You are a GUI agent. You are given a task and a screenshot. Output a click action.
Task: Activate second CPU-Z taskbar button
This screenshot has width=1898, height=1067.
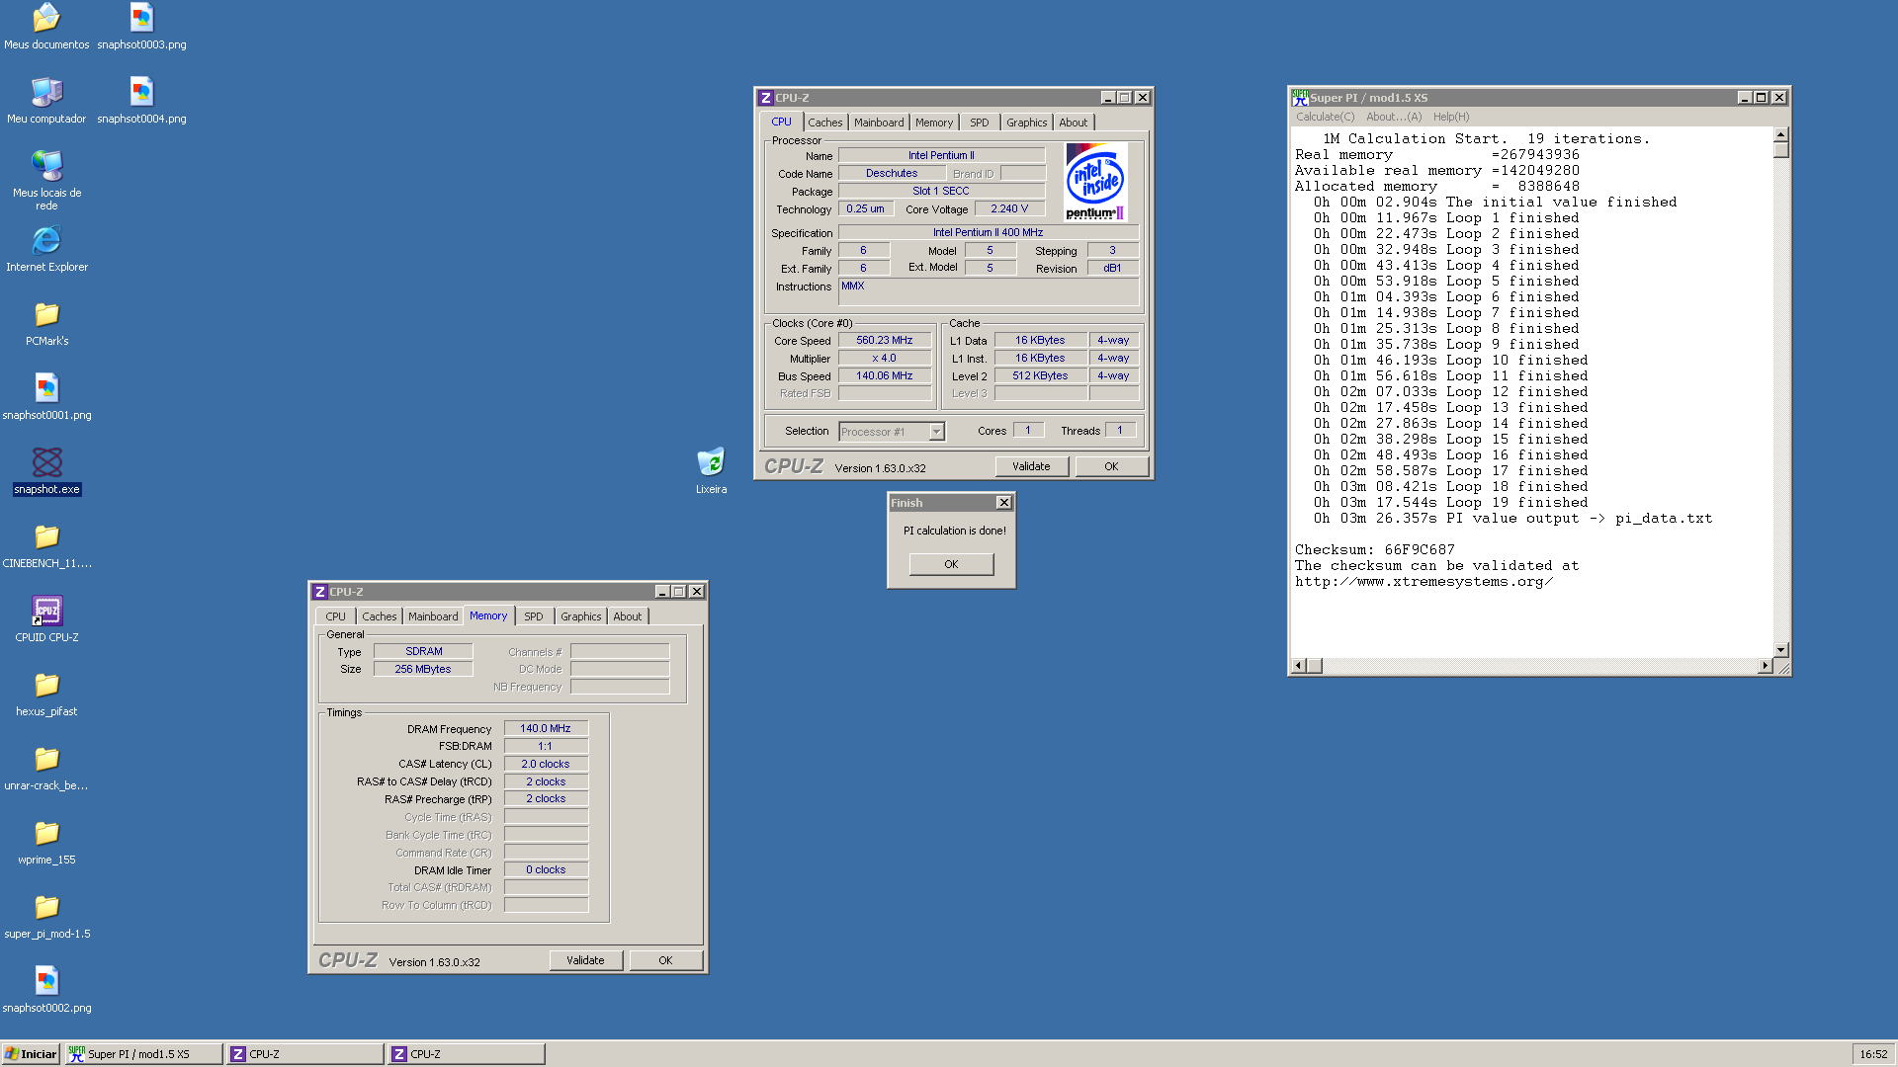pyautogui.click(x=467, y=1054)
